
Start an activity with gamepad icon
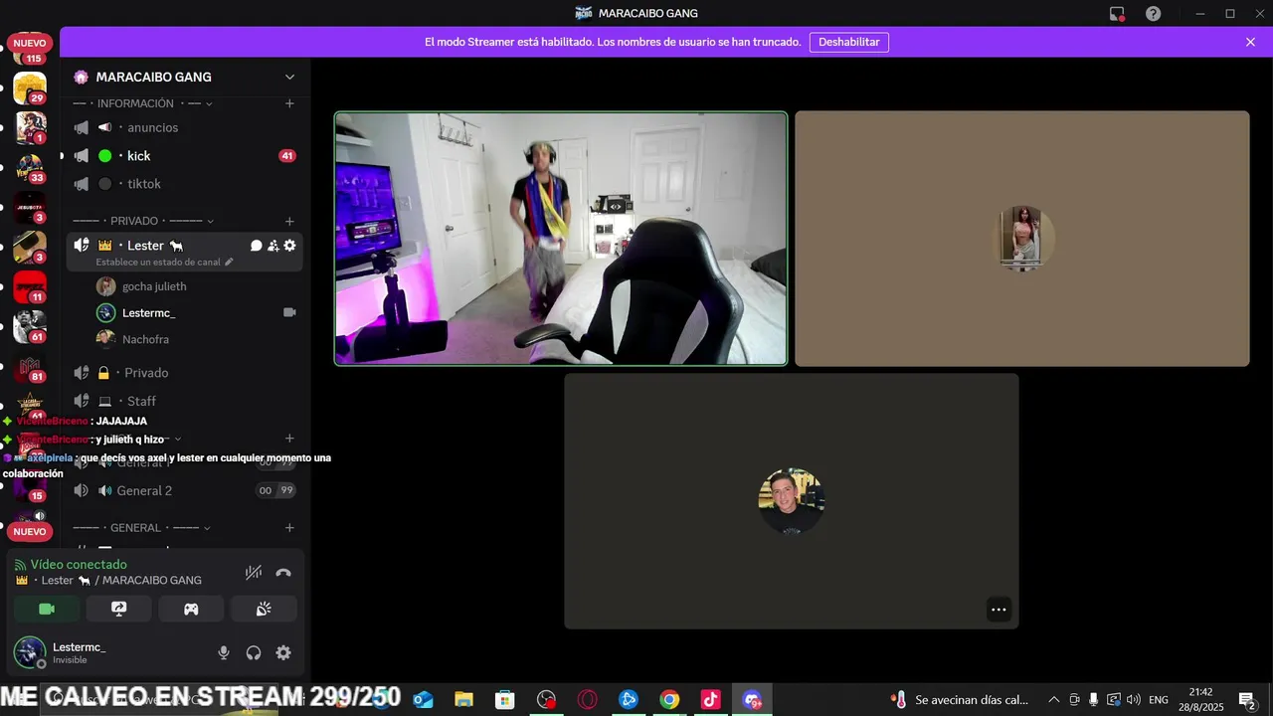191,609
